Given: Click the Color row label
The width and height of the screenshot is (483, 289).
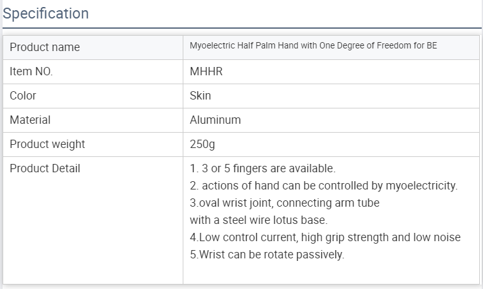Looking at the screenshot, I should [x=23, y=96].
